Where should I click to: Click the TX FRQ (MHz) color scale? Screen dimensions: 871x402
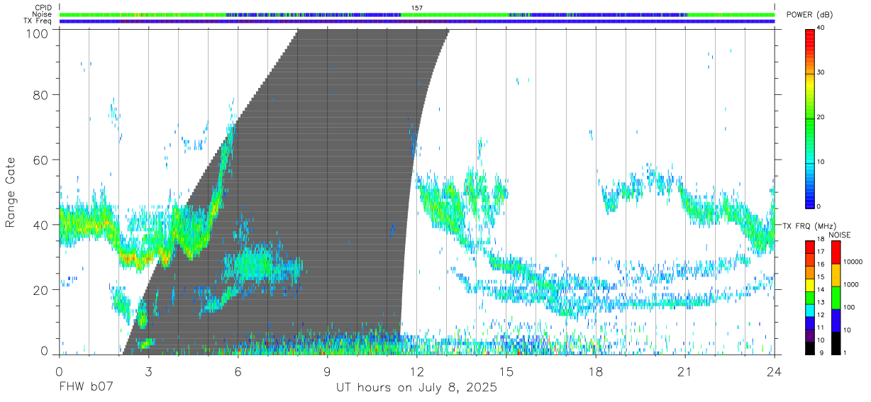[810, 297]
